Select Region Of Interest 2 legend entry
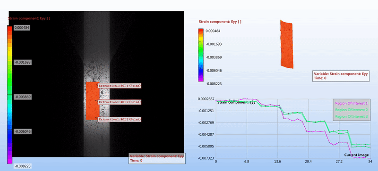378x171 pixels. (351, 110)
